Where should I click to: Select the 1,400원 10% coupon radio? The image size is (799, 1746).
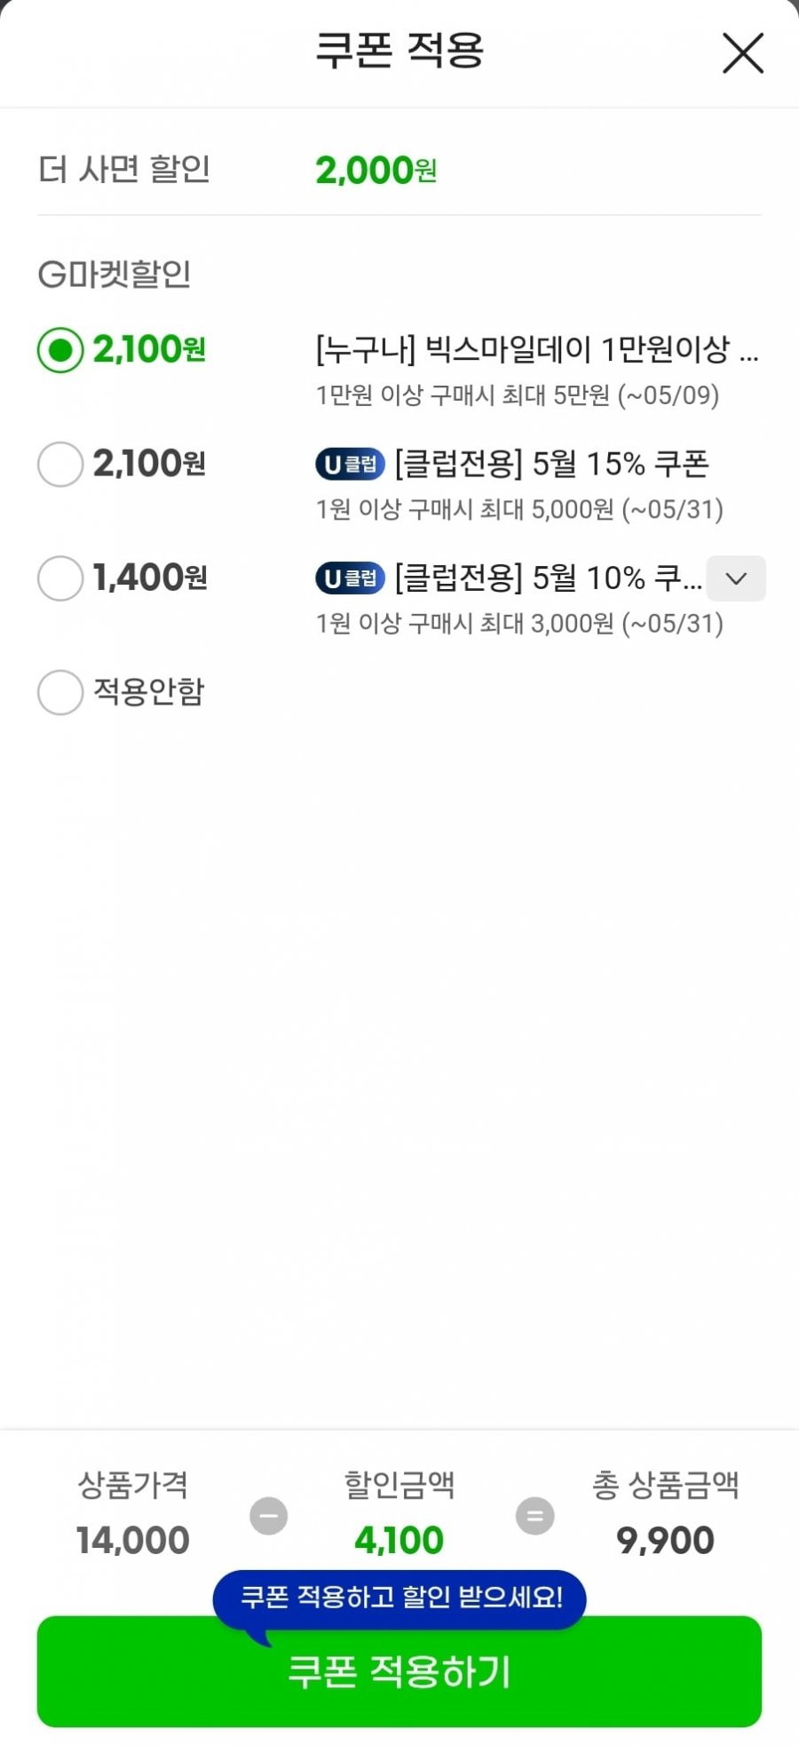click(x=60, y=578)
